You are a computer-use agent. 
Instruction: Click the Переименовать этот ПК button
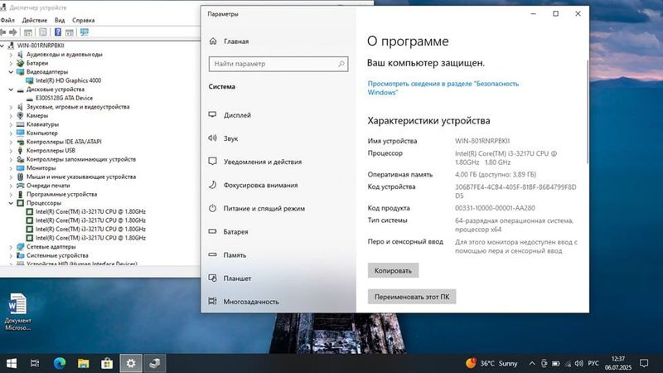click(412, 297)
